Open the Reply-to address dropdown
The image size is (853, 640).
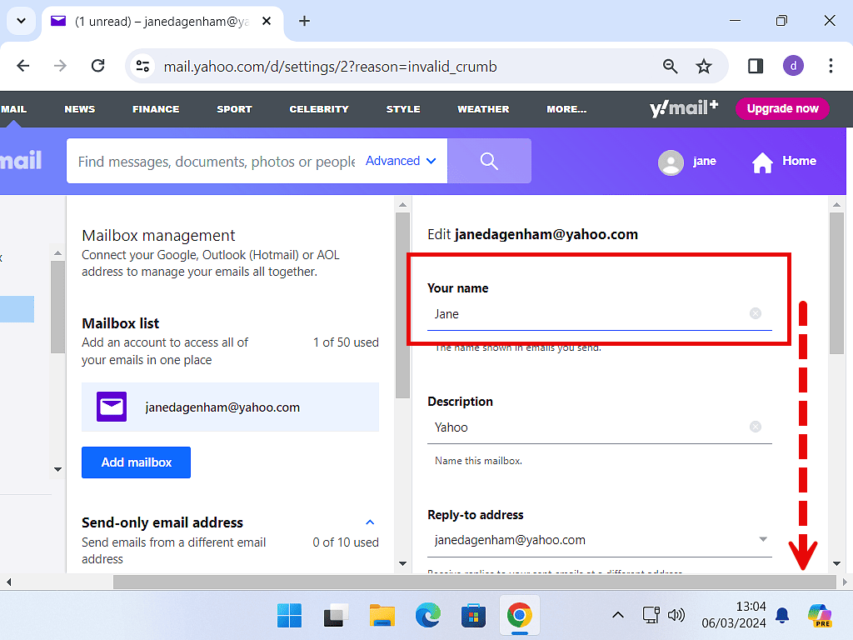(763, 540)
